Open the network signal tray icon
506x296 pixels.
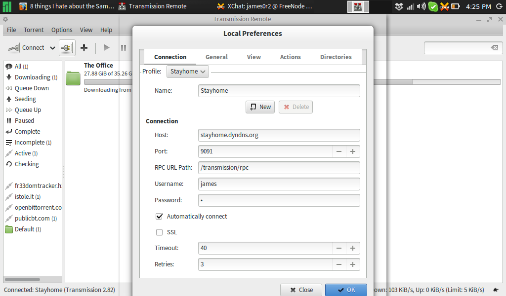pos(410,6)
